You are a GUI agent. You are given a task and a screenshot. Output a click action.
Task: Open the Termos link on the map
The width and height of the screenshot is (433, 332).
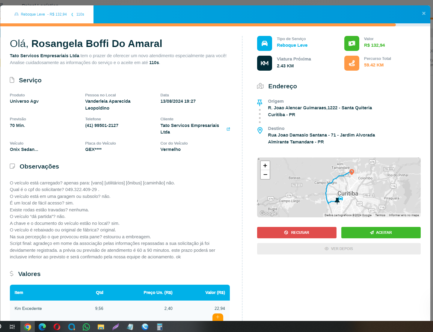(380, 215)
